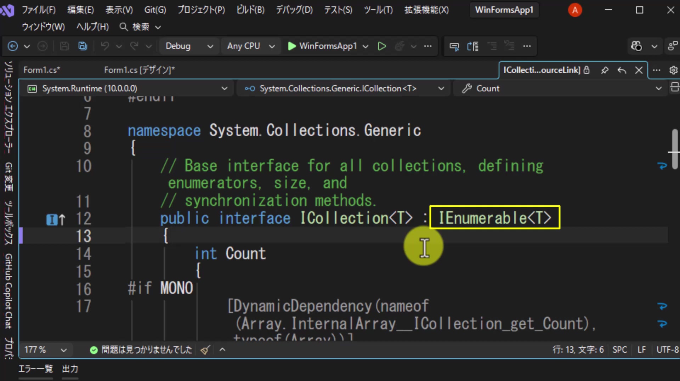The width and height of the screenshot is (680, 381).
Task: Open the ファイル(F) menu
Action: pos(39,10)
